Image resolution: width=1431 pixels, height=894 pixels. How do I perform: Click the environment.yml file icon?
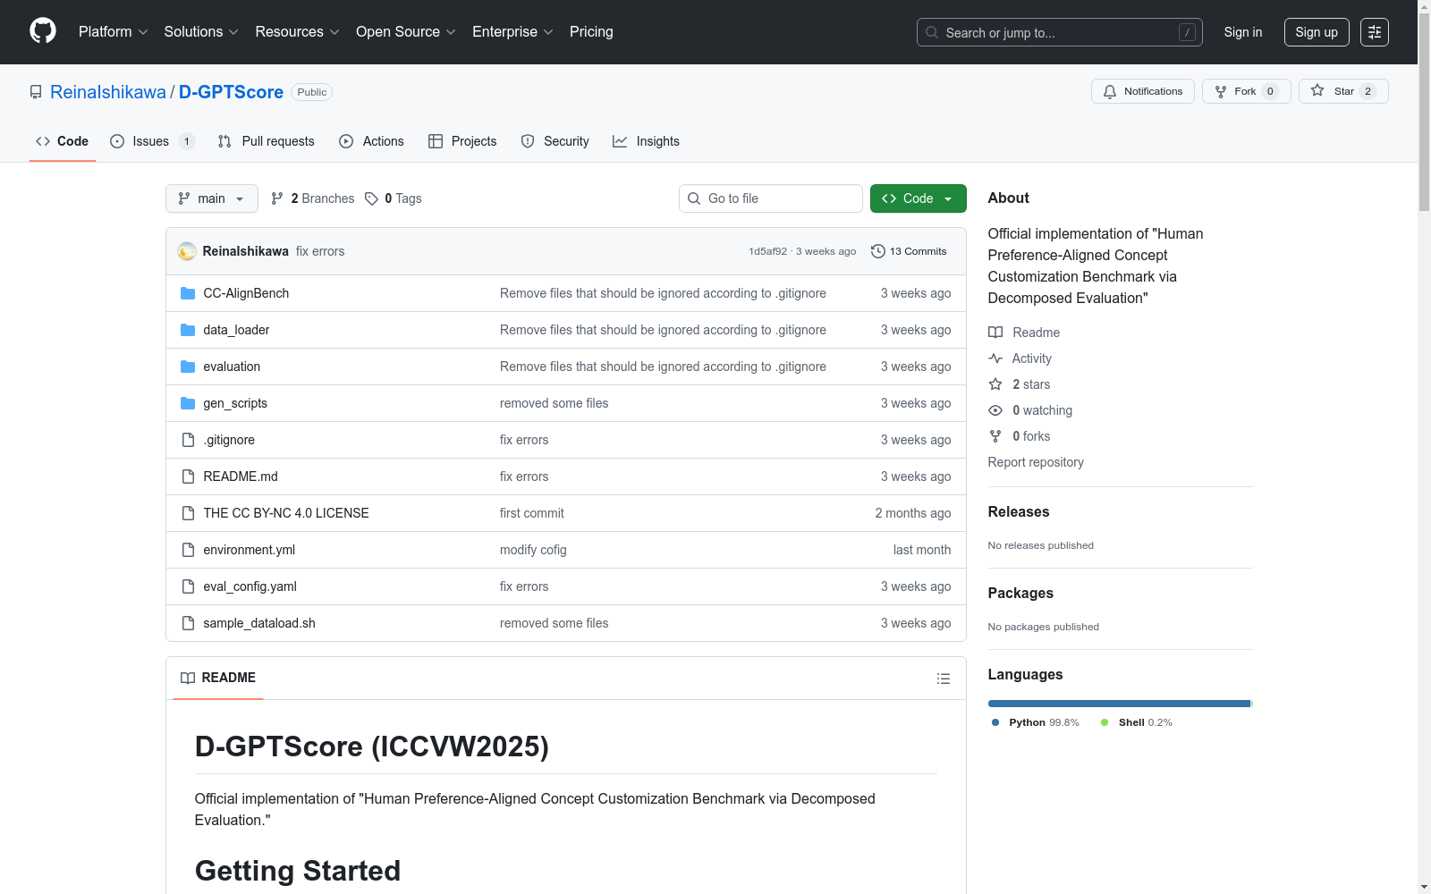[x=188, y=550]
